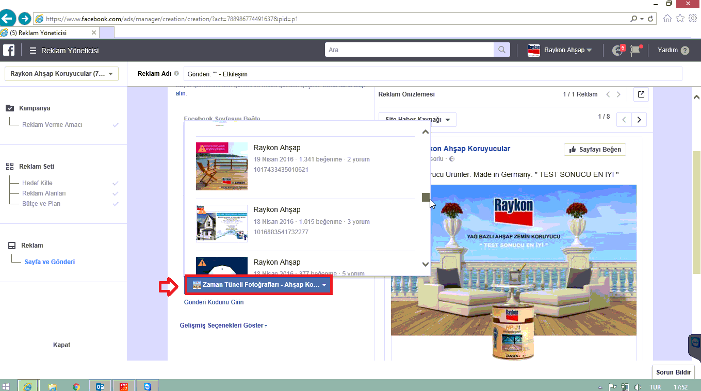Open TeamViewer from the taskbar
Viewport: 701px width, 391px height.
(148, 386)
